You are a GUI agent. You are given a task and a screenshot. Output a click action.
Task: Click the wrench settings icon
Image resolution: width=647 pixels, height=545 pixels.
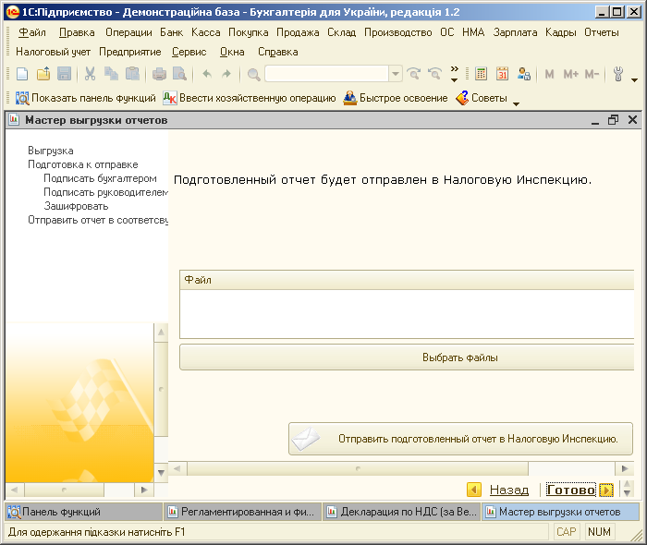pos(618,74)
